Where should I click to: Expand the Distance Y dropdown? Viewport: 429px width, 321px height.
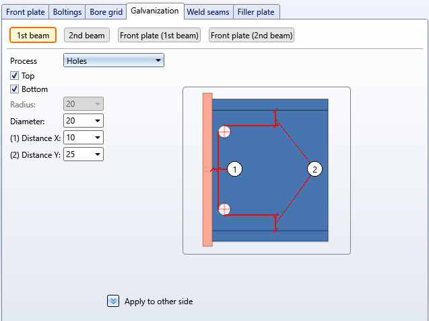(98, 154)
